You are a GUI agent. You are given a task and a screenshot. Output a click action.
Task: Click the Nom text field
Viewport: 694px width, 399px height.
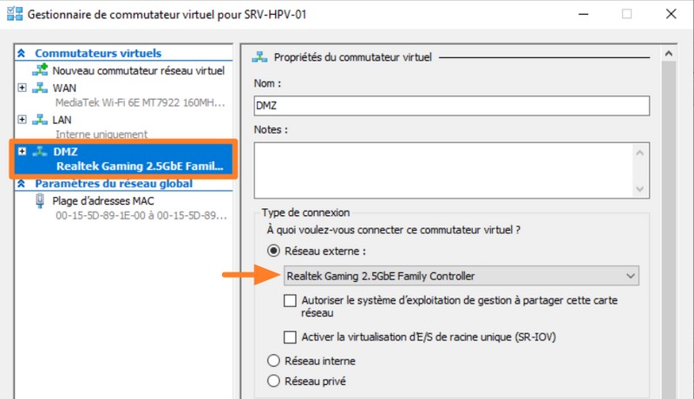pyautogui.click(x=451, y=105)
